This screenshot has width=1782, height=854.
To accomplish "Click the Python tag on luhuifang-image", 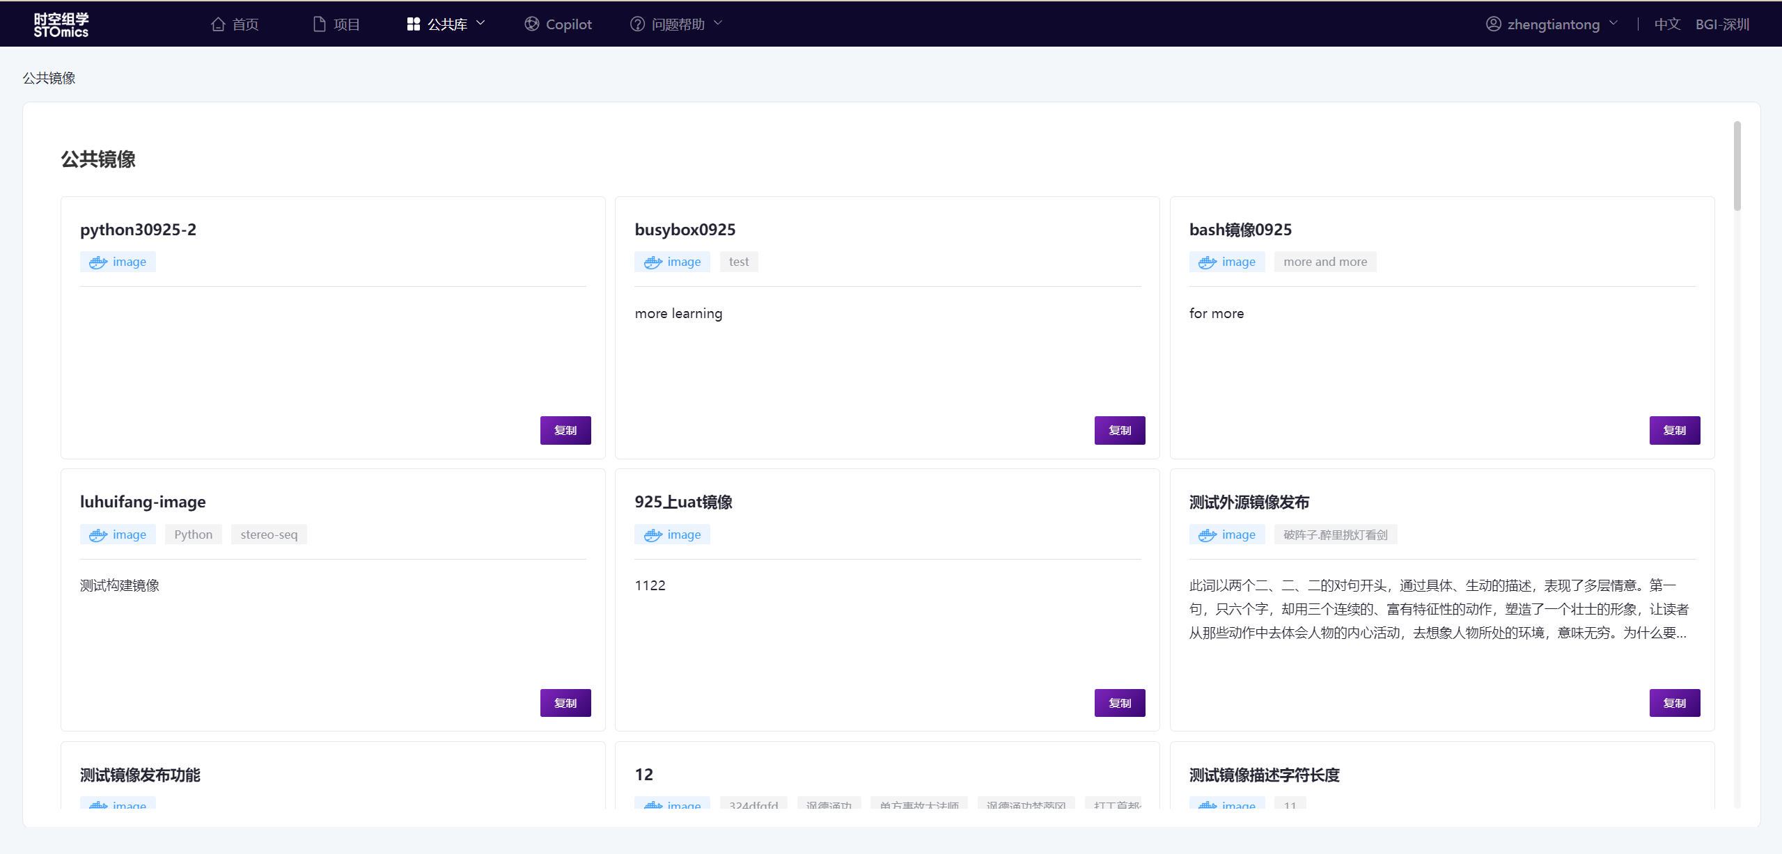I will coord(194,535).
